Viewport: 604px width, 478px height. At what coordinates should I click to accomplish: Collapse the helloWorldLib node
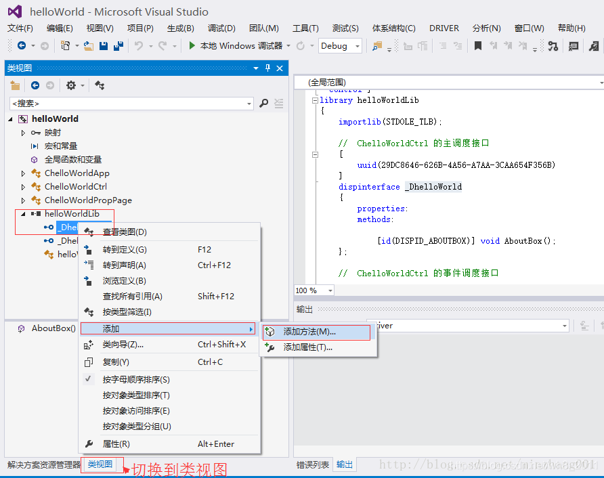coord(23,214)
